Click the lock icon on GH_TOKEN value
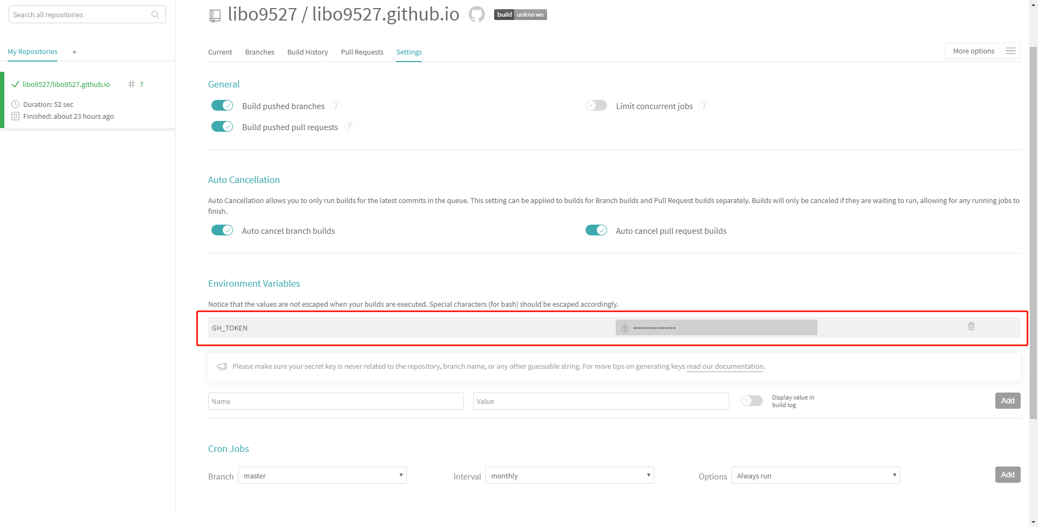This screenshot has height=527, width=1038. click(x=625, y=328)
